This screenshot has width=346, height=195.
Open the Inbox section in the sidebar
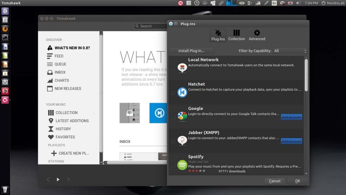[60, 72]
